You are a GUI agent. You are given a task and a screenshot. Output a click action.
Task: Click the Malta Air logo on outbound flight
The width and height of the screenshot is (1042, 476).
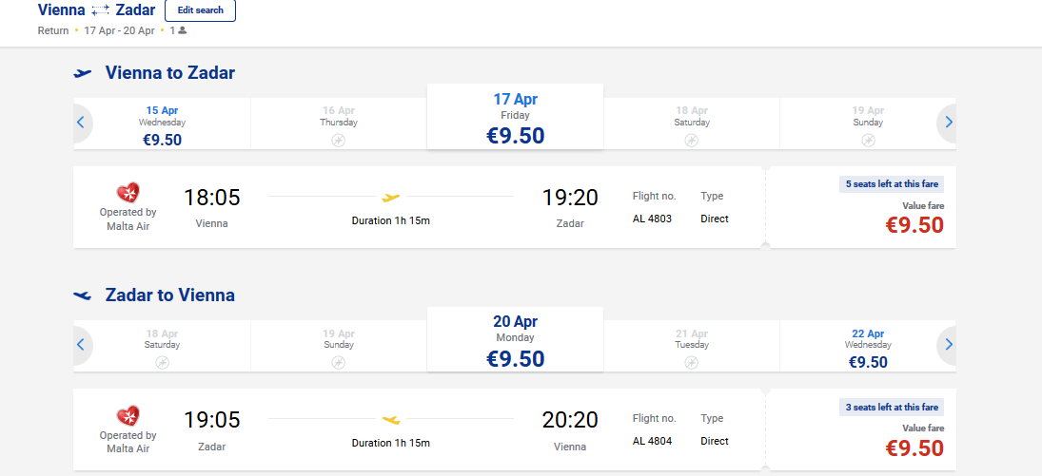[128, 193]
